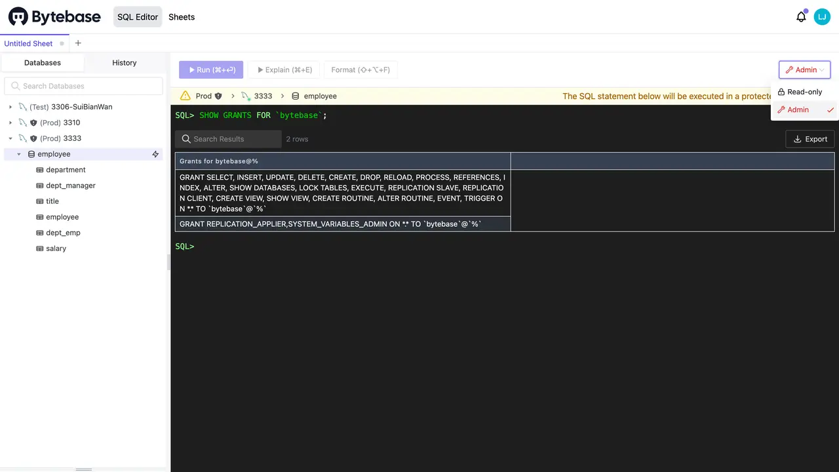
Task: Expand the (Test) 3306-SuiBianWan instance
Action: click(x=10, y=107)
